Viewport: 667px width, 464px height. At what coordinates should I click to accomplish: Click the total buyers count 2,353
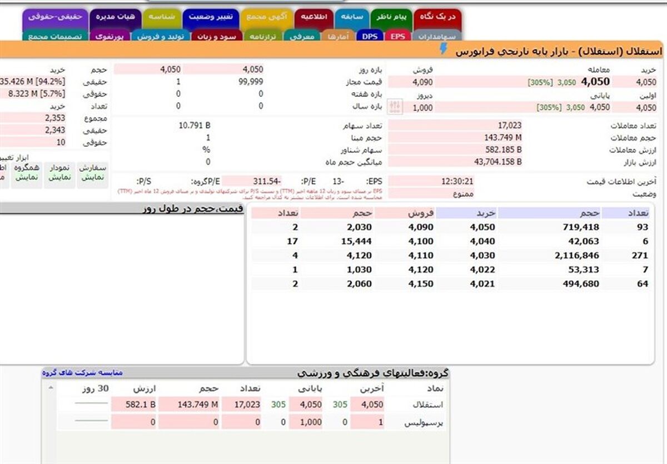tap(56, 118)
